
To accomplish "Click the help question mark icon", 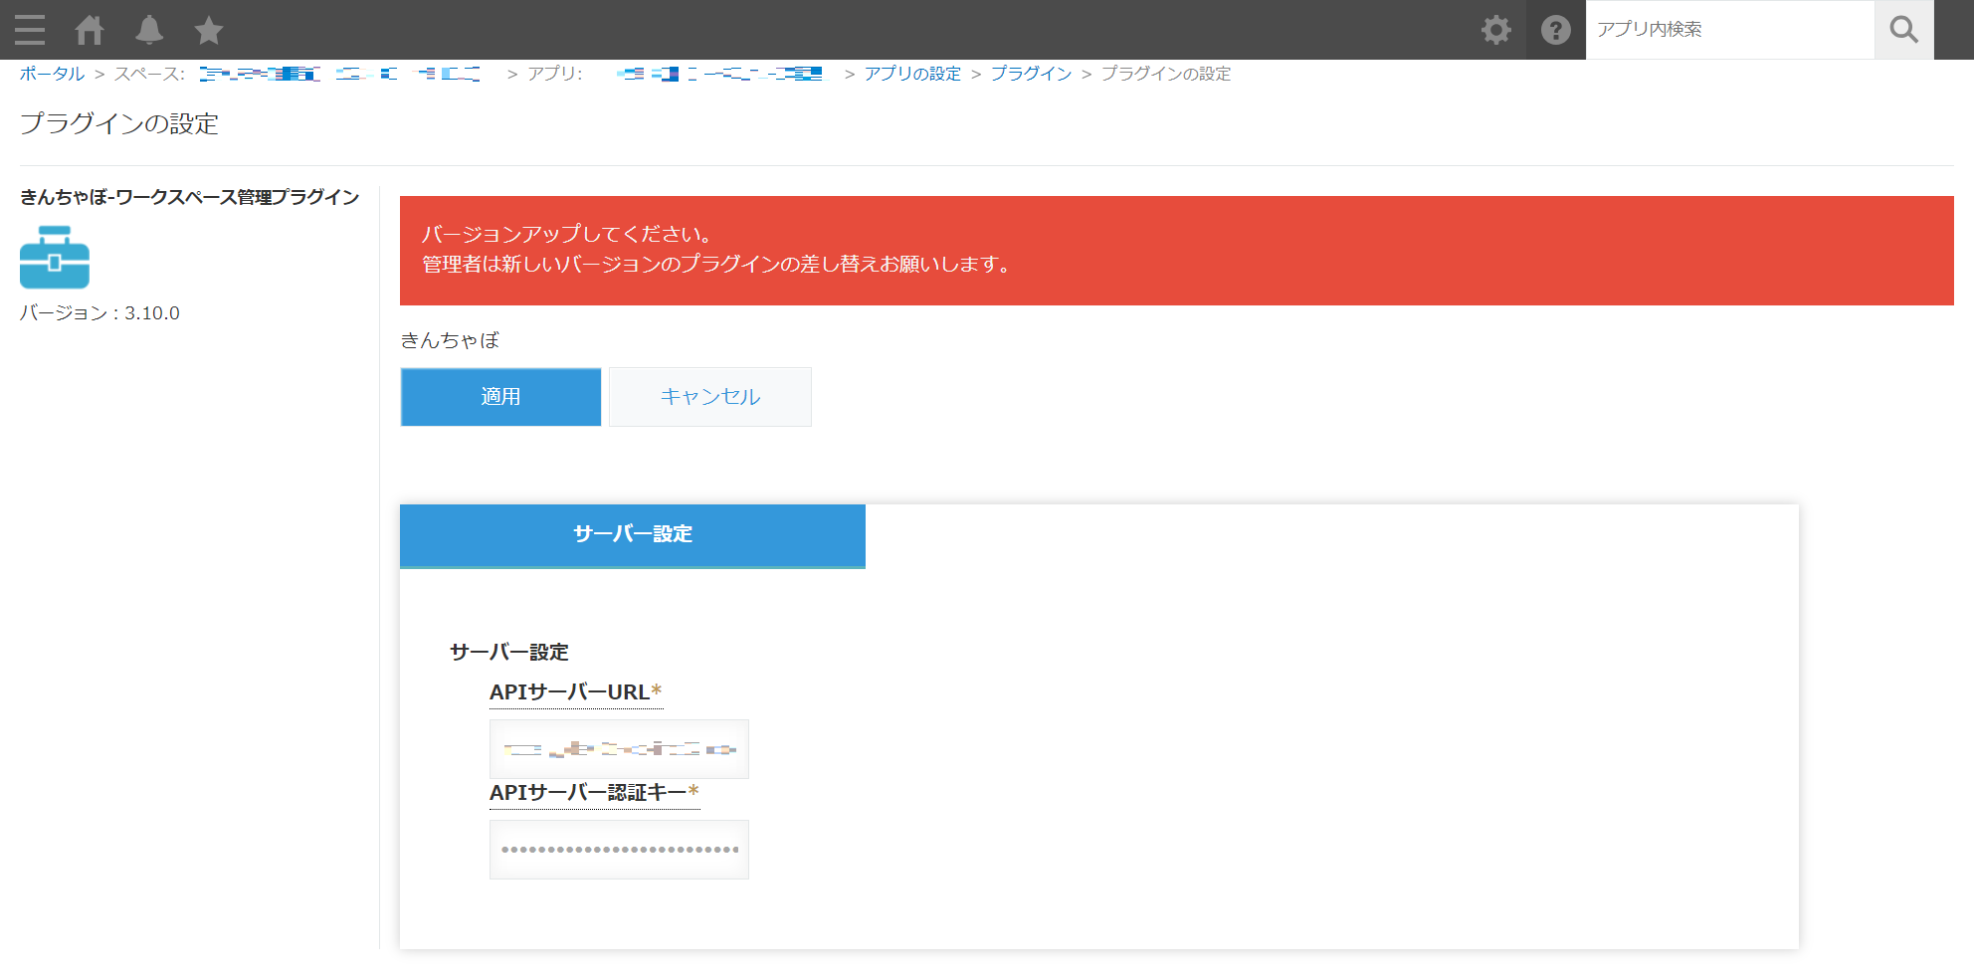I will tap(1555, 30).
